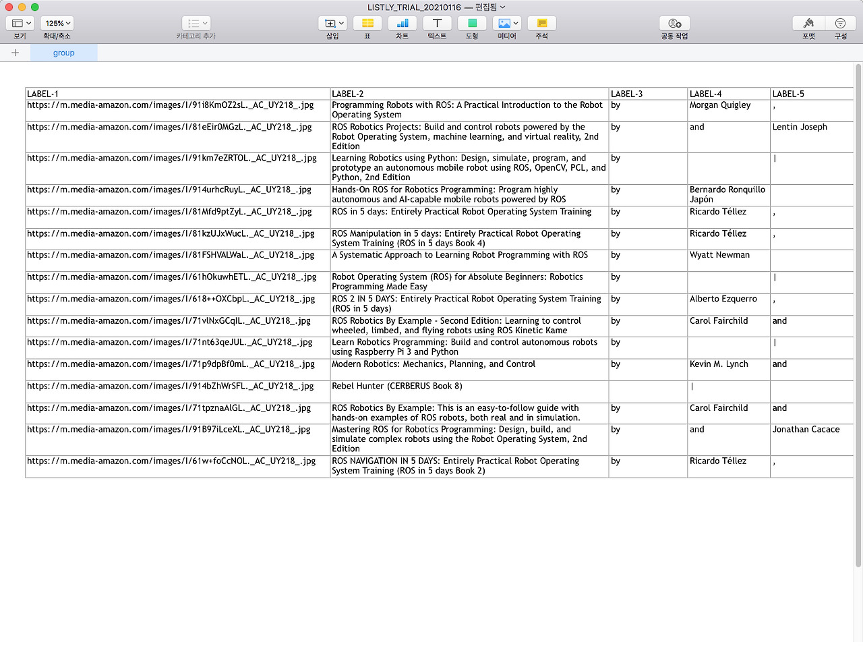Select "by" cell in Wyatt Newman row

[x=648, y=260]
